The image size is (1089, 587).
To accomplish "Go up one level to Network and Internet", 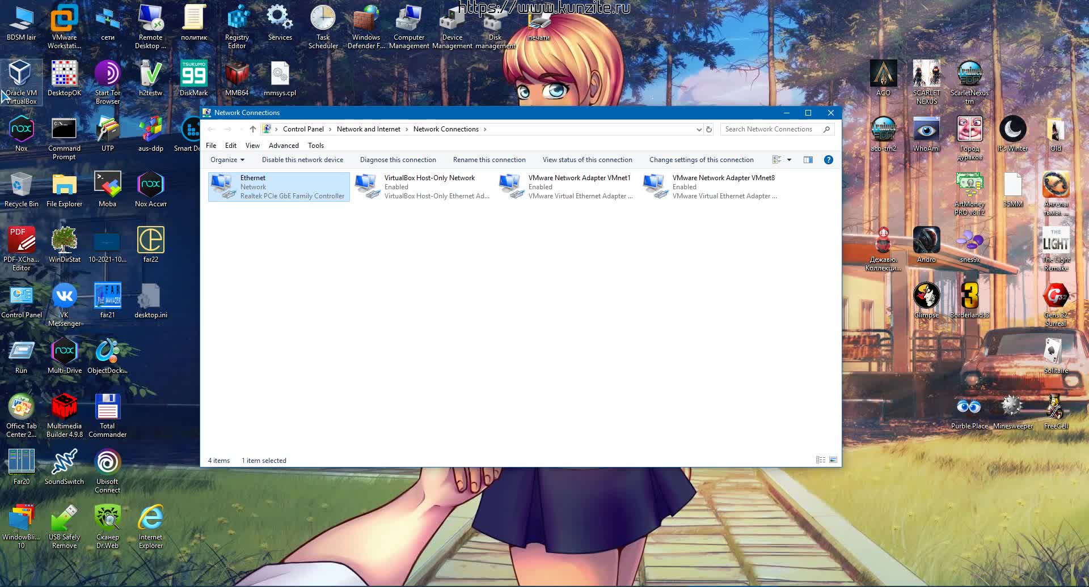I will 253,129.
